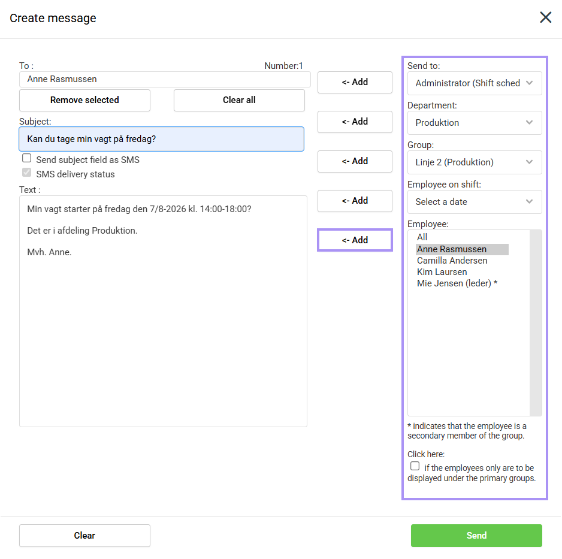Expand the Department dropdown showing Produktion
This screenshot has height=559, width=562.
tap(474, 123)
